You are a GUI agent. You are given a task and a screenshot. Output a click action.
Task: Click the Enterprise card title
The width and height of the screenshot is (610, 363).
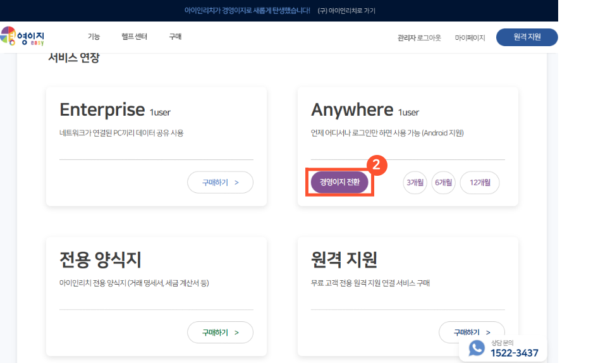click(x=102, y=110)
